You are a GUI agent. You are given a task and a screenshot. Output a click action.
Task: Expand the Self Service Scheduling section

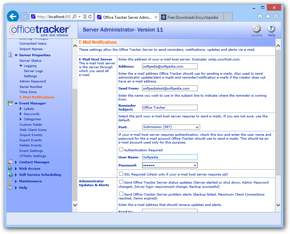pyautogui.click(x=16, y=175)
